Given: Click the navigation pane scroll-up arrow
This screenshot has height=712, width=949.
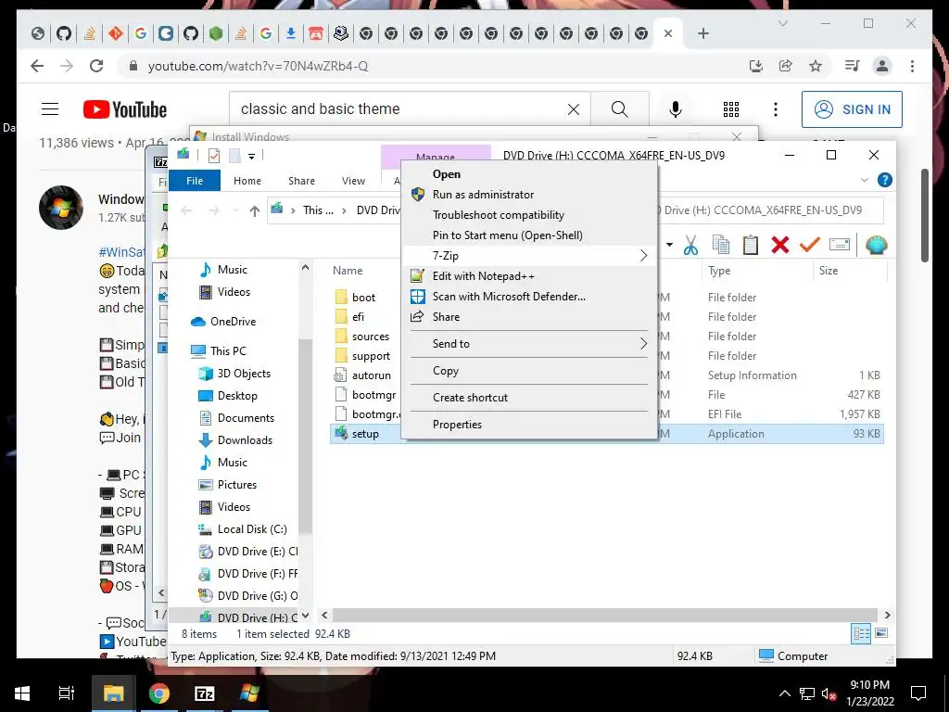Looking at the screenshot, I should (305, 268).
